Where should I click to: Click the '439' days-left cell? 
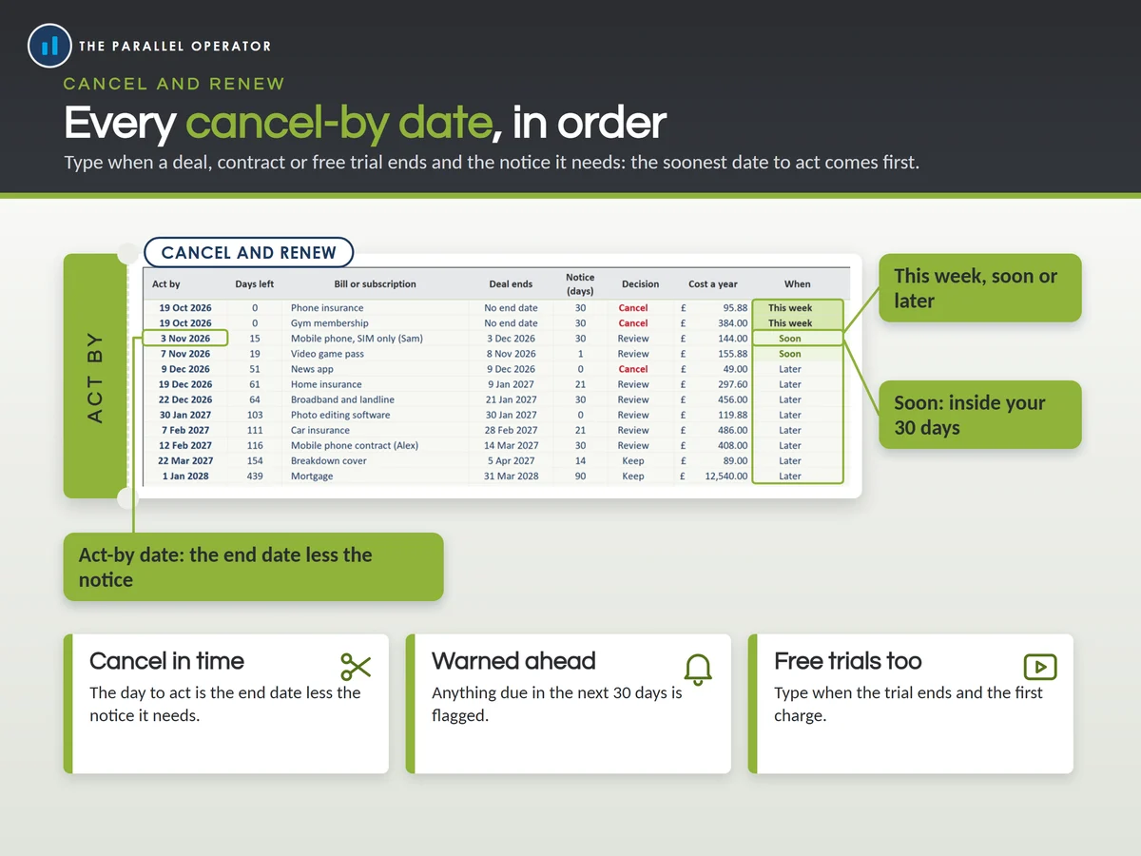255,476
